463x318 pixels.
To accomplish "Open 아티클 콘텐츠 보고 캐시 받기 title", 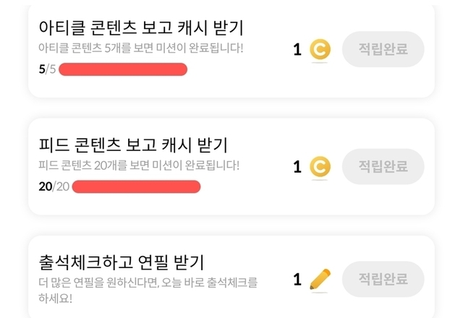I will pyautogui.click(x=140, y=27).
